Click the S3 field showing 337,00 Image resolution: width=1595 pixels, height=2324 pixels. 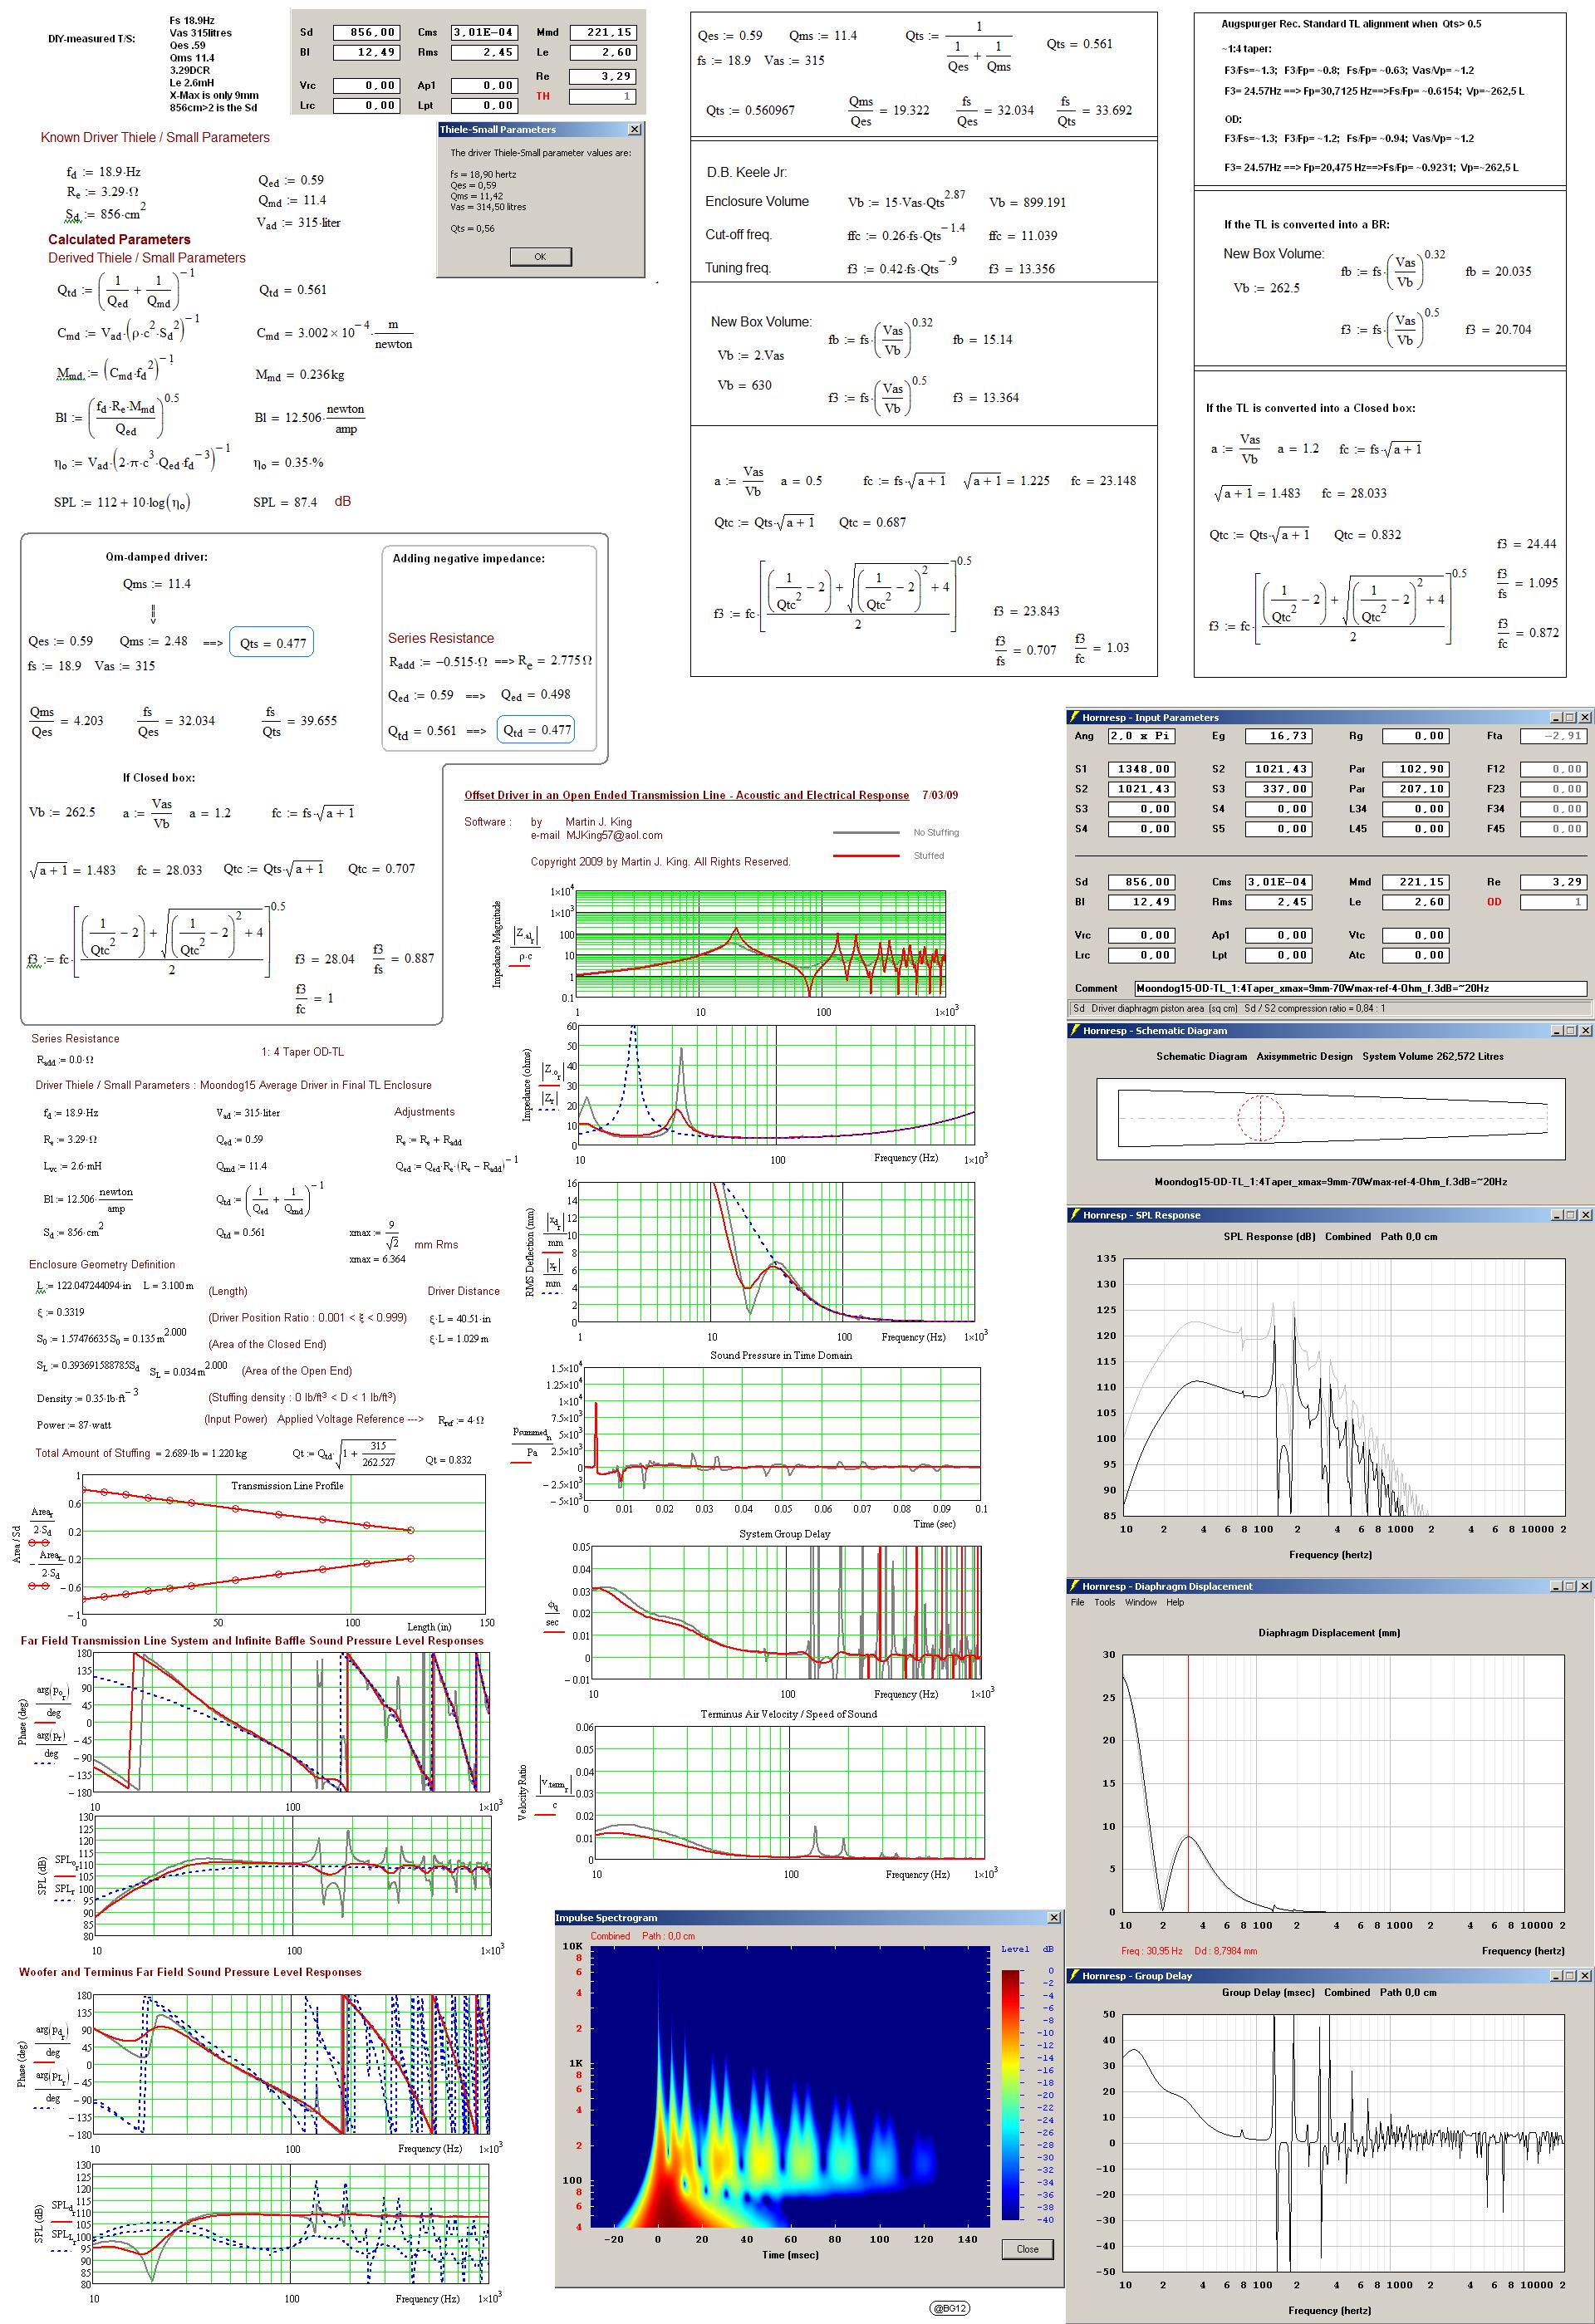click(1279, 789)
